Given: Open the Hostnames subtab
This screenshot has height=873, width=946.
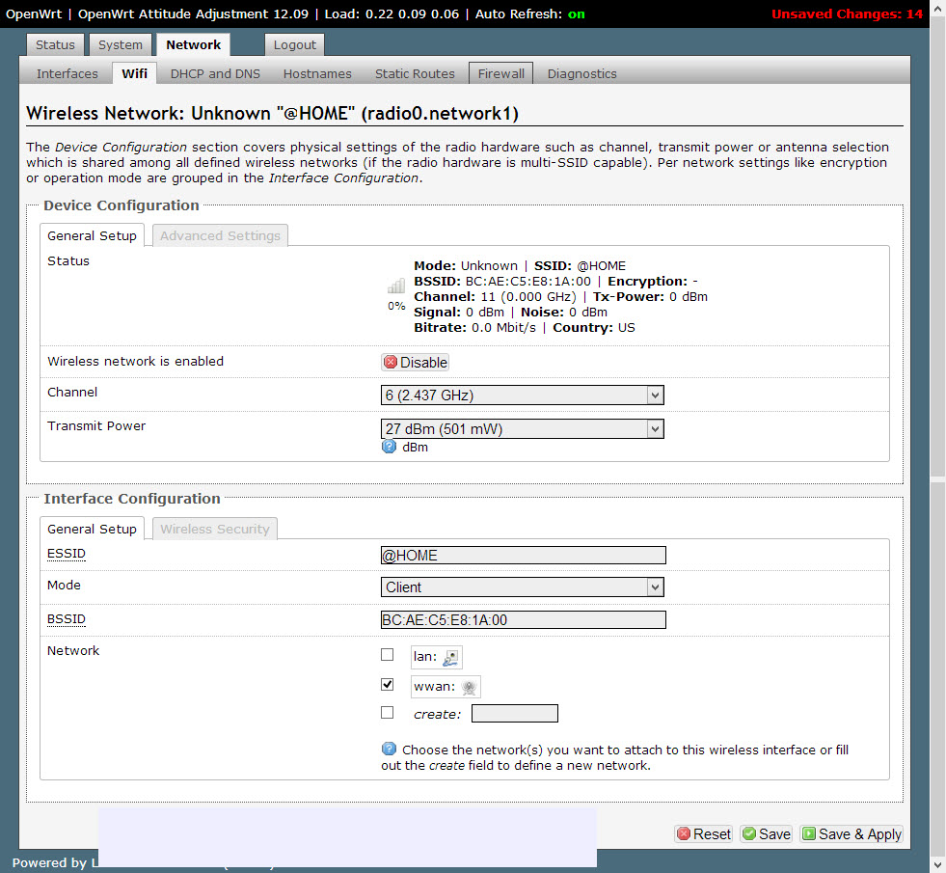Looking at the screenshot, I should 317,73.
